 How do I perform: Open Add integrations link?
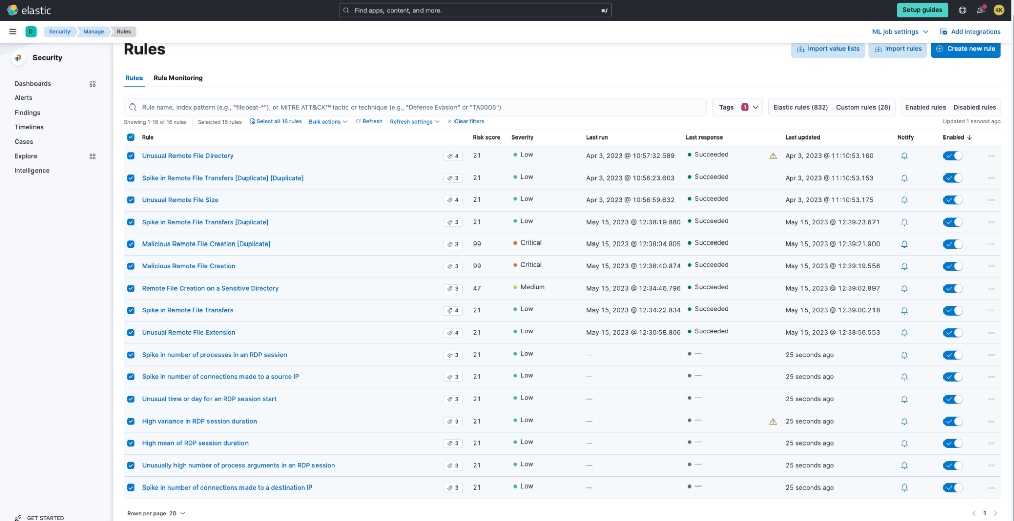pyautogui.click(x=970, y=32)
